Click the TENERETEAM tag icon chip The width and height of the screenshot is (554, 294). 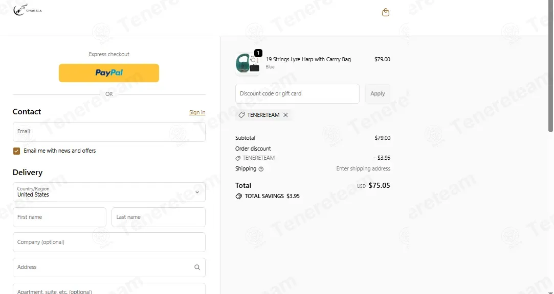tap(263, 115)
